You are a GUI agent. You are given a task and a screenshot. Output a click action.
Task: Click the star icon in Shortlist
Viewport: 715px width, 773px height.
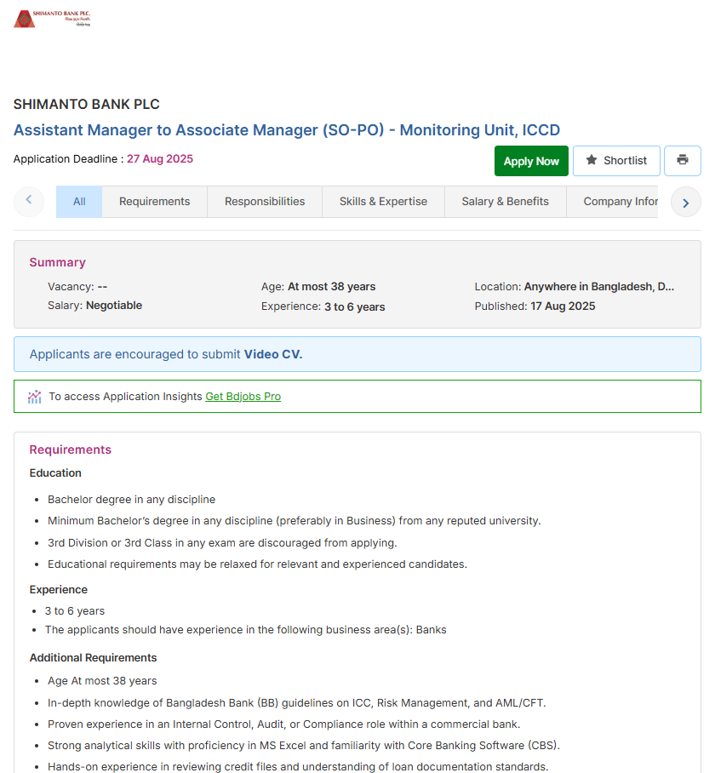tap(592, 160)
